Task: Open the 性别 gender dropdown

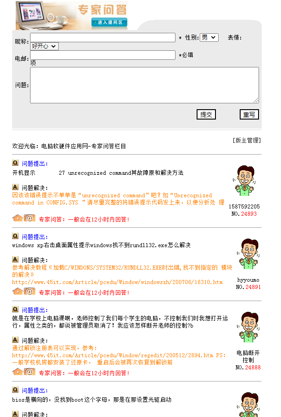Action: tap(209, 37)
